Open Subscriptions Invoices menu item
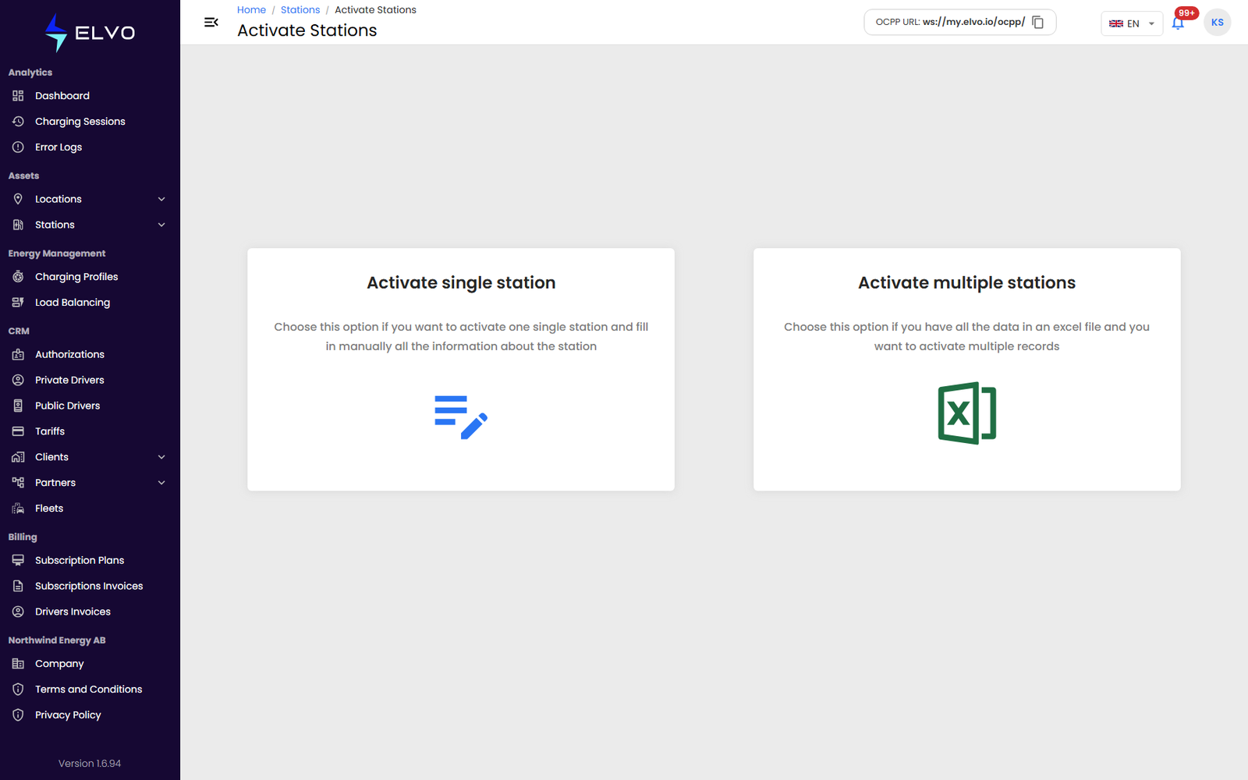Screen dimensions: 1248x780 (90, 586)
